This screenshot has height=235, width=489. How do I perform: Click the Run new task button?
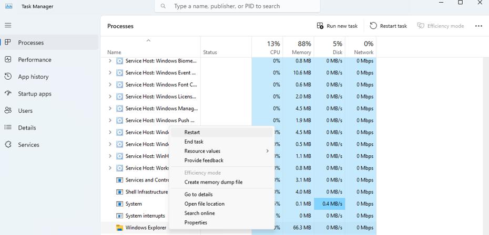coord(337,26)
